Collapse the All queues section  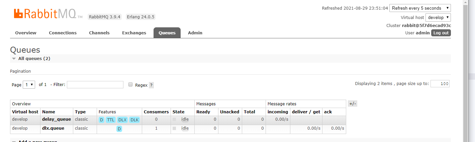14,58
